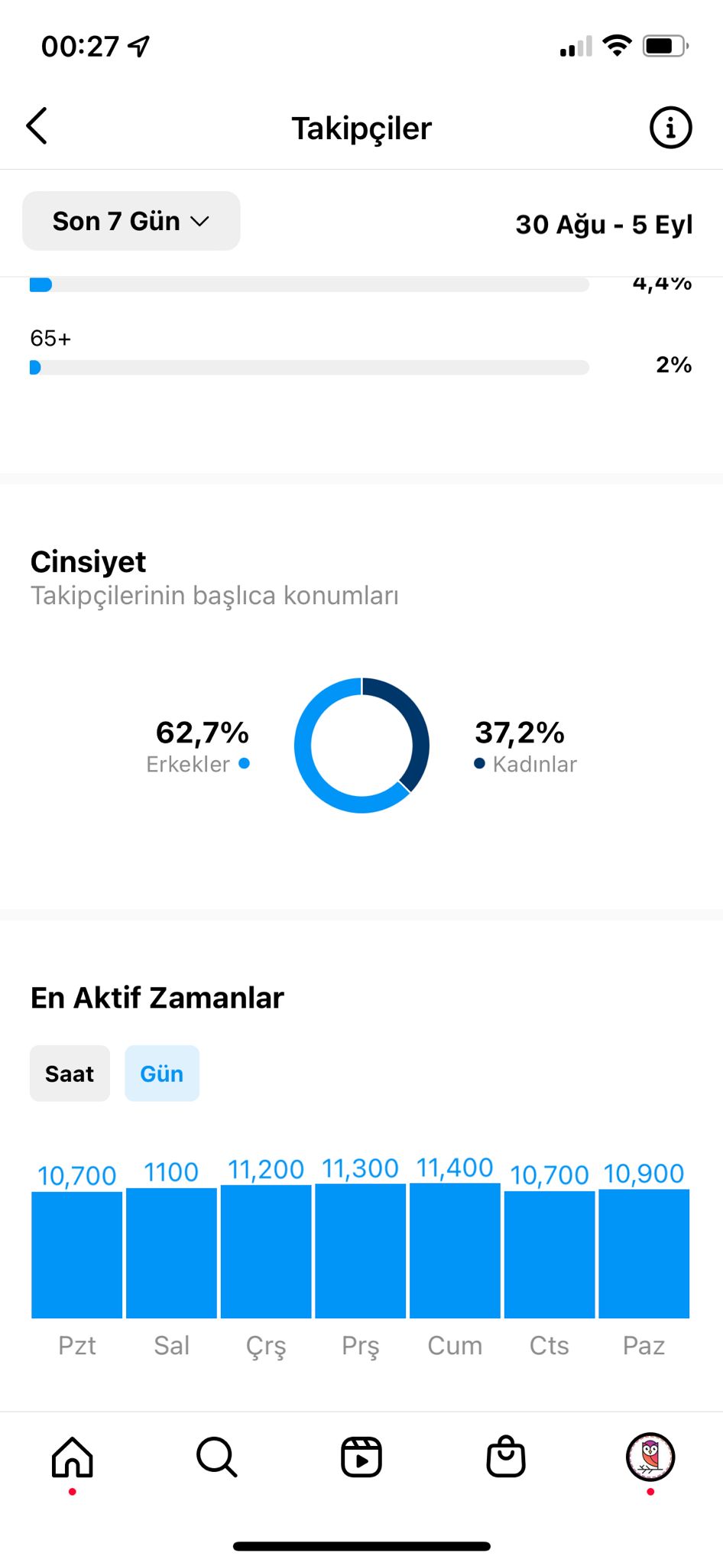This screenshot has height=1566, width=723.
Task: Open the Home tab icon
Action: click(73, 1457)
